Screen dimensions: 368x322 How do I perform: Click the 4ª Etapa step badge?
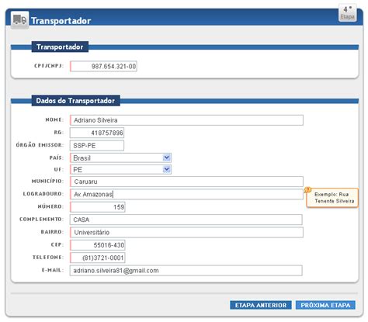point(347,12)
